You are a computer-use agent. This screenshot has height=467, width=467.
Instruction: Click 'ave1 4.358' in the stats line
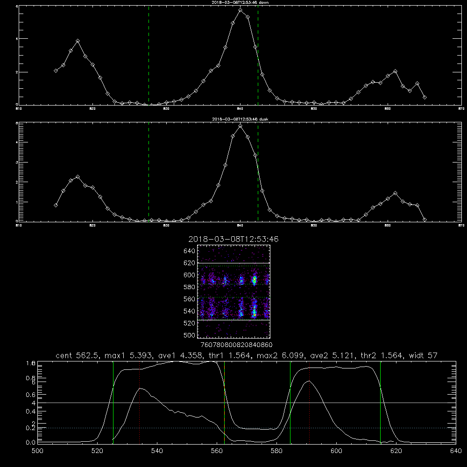point(180,355)
